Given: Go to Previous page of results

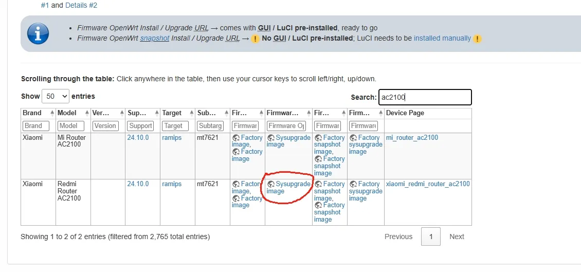Looking at the screenshot, I should (398, 237).
